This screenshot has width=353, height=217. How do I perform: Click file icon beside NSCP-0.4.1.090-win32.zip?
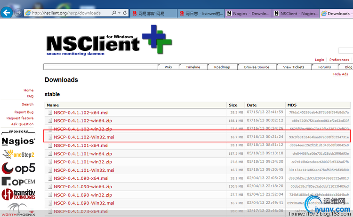click(50, 195)
